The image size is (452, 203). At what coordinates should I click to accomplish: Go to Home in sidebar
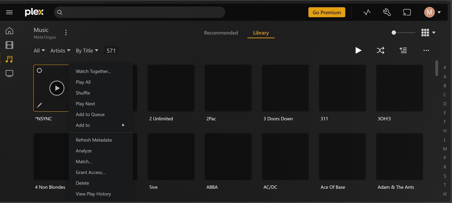pyautogui.click(x=9, y=31)
